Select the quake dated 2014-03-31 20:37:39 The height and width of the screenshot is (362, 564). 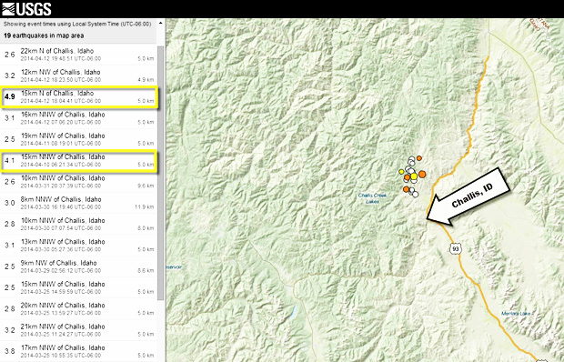(x=78, y=182)
